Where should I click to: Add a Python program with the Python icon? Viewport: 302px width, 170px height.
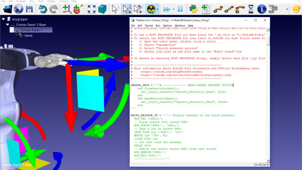pyautogui.click(x=193, y=9)
